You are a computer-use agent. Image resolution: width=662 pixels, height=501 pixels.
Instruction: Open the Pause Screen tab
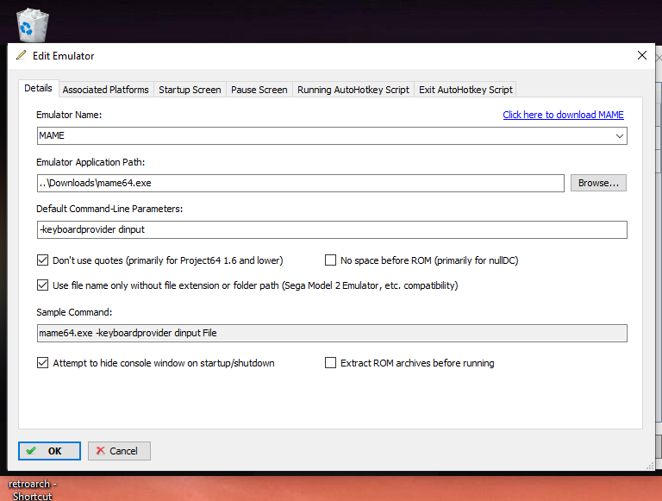[x=259, y=90]
